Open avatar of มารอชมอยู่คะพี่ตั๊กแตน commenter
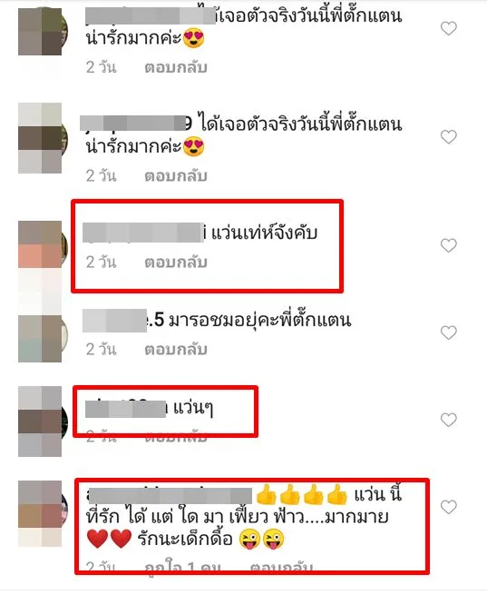The width and height of the screenshot is (487, 595). (x=43, y=339)
